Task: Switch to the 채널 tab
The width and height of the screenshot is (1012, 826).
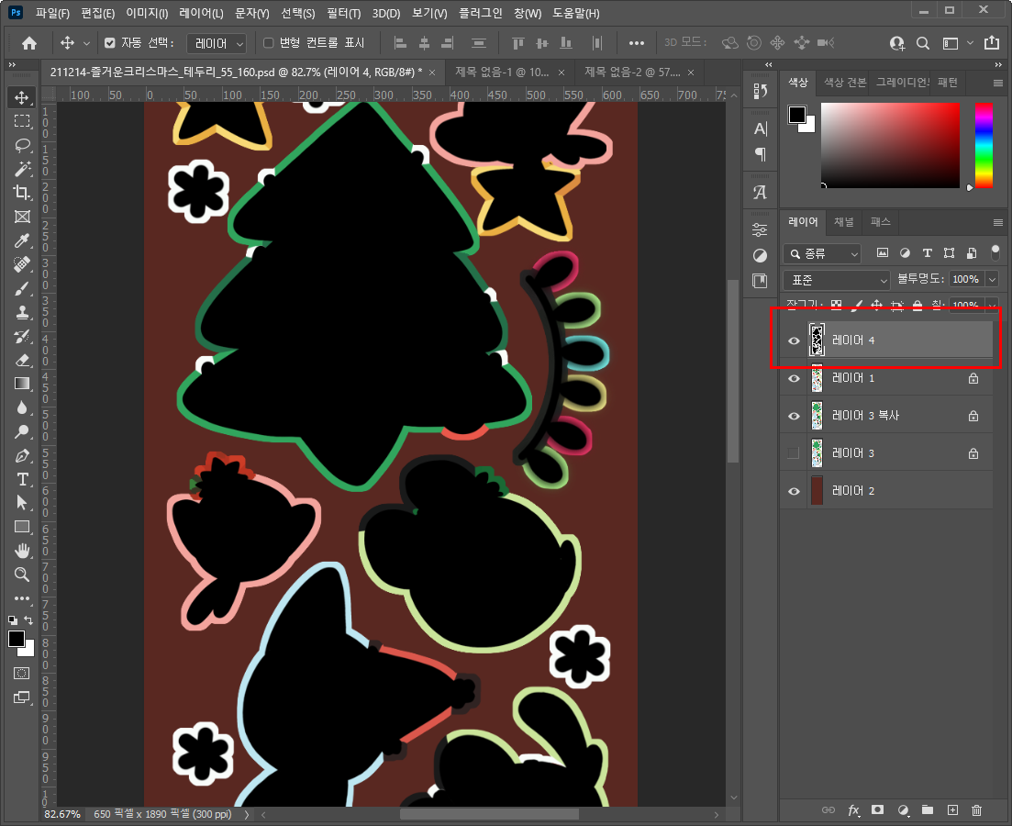Action: 843,221
